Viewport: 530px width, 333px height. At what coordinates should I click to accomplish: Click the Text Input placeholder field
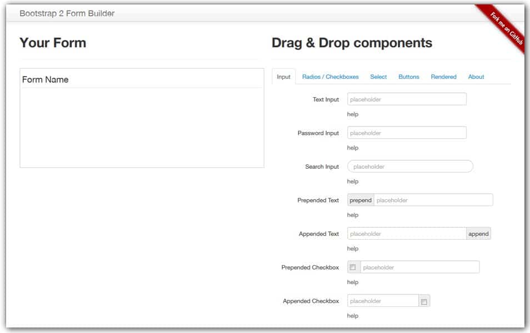click(407, 99)
